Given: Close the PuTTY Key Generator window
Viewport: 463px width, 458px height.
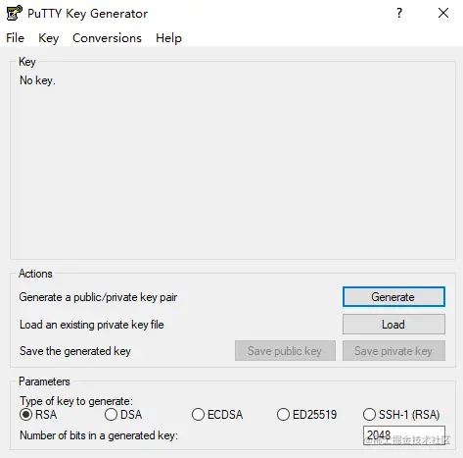Looking at the screenshot, I should tap(443, 13).
